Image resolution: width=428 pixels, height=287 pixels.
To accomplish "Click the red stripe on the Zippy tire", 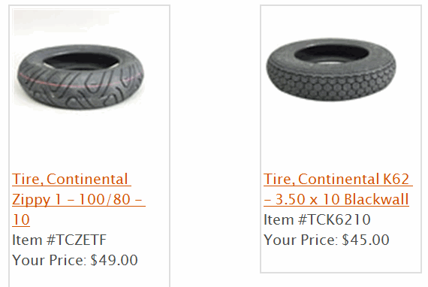I will (79, 85).
